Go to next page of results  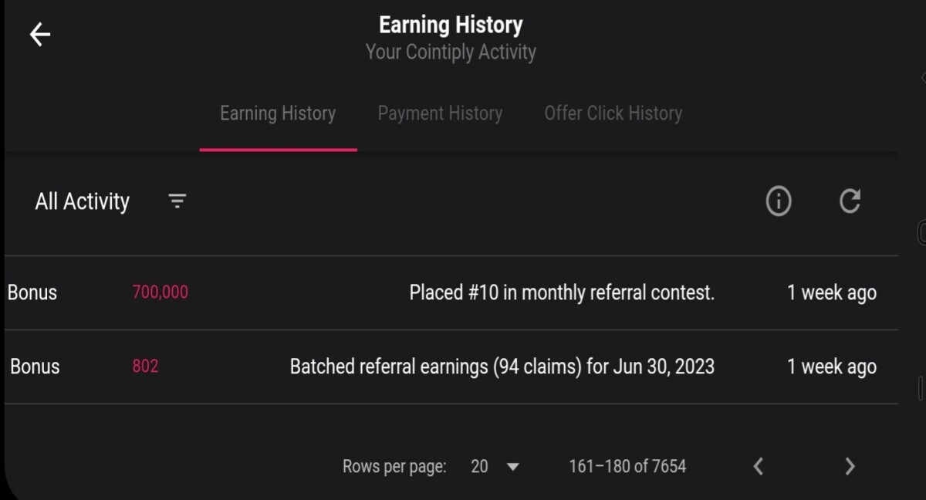point(850,466)
